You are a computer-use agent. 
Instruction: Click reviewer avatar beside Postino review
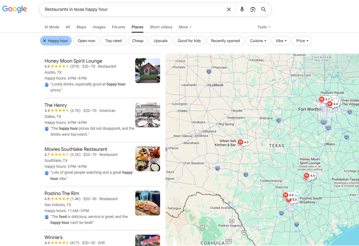(x=47, y=217)
